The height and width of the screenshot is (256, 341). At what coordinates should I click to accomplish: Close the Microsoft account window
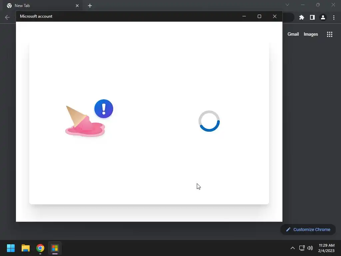275,16
